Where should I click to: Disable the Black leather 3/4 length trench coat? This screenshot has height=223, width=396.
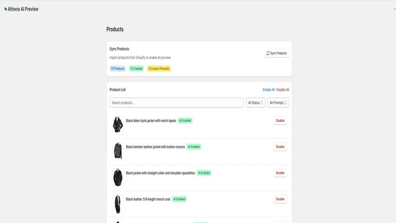click(x=280, y=199)
